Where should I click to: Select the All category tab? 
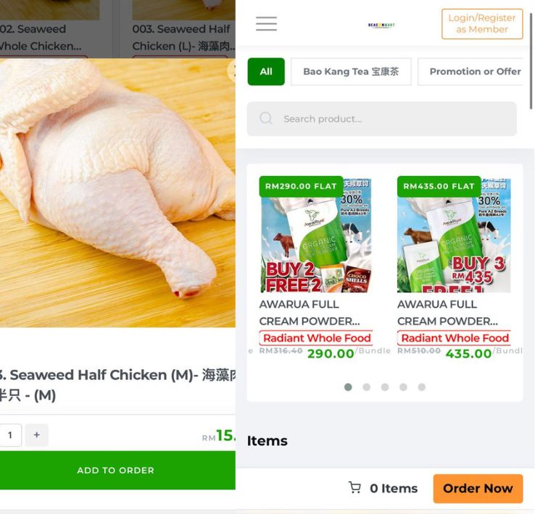pyautogui.click(x=266, y=72)
